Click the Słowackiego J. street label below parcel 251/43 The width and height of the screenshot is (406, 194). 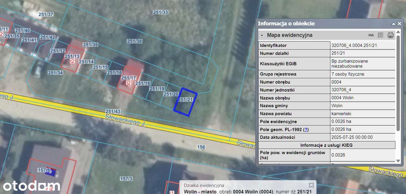pyautogui.click(x=126, y=120)
